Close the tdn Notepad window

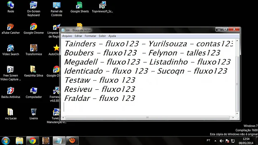point(234,29)
